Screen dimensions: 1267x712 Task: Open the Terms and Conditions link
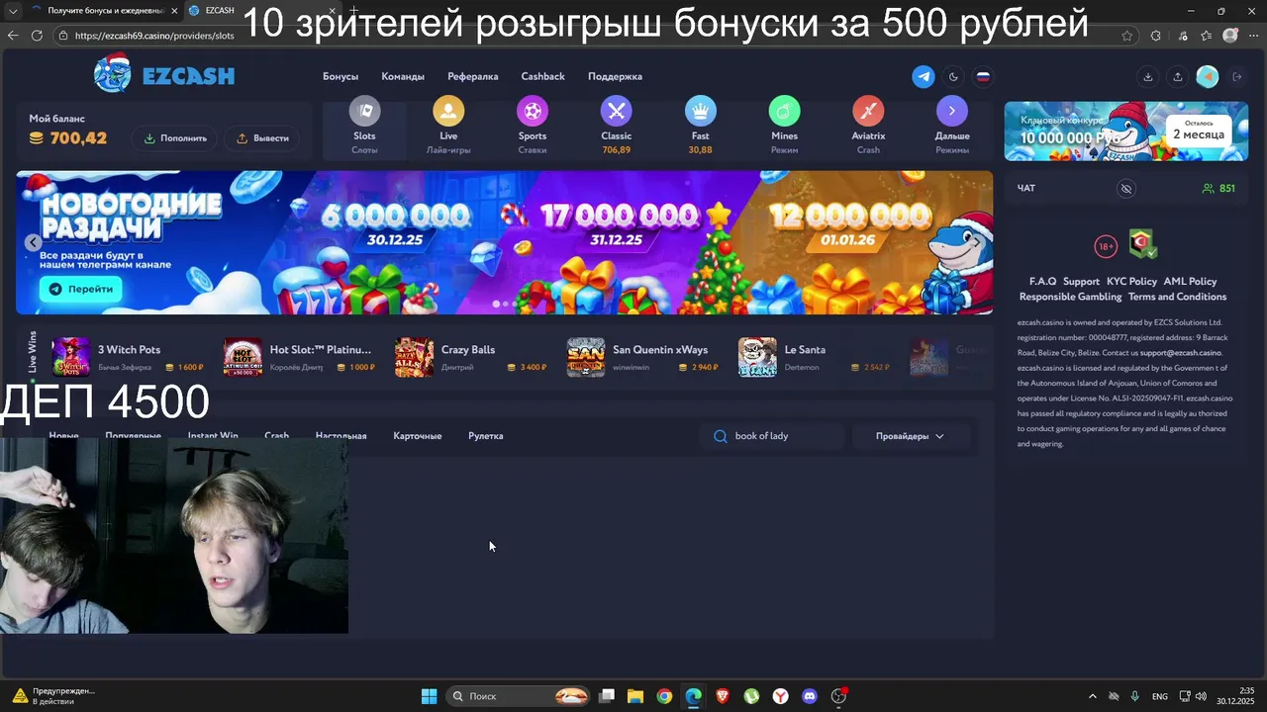(x=1177, y=297)
